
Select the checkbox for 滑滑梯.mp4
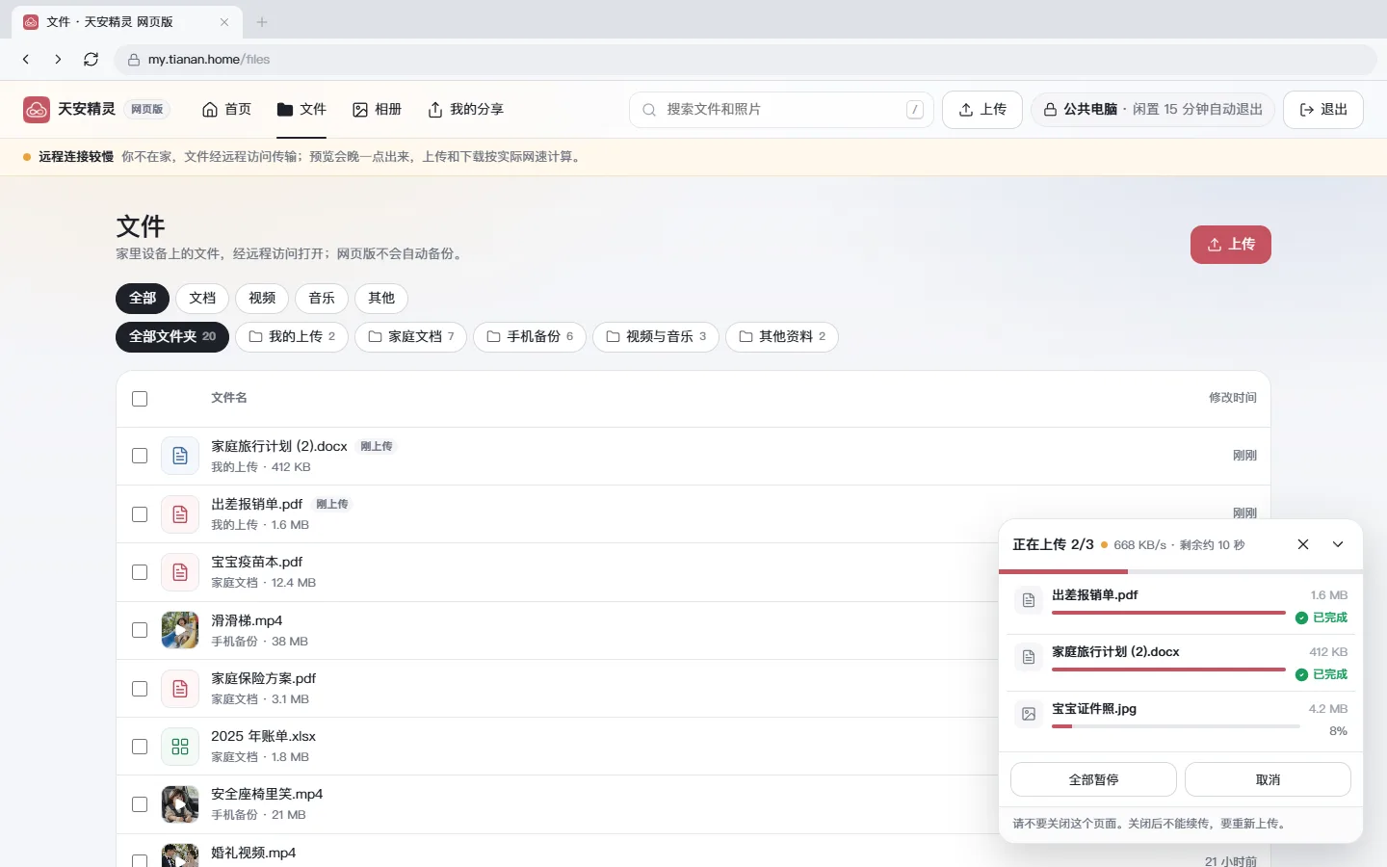coord(140,630)
